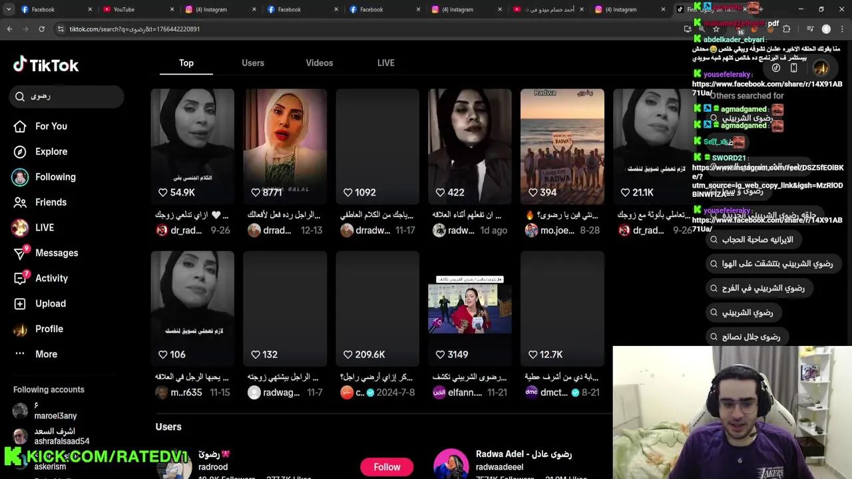This screenshot has height=479, width=852.
Task: Like the video with 54.9K likes
Action: pos(162,192)
